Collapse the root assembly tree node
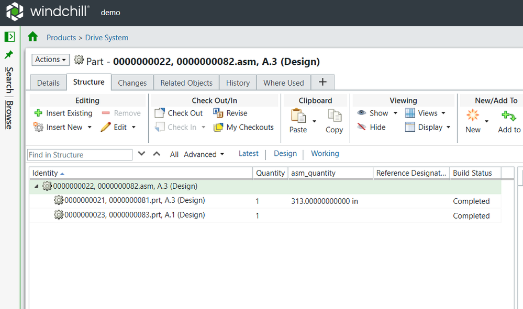The image size is (523, 309). 36,187
